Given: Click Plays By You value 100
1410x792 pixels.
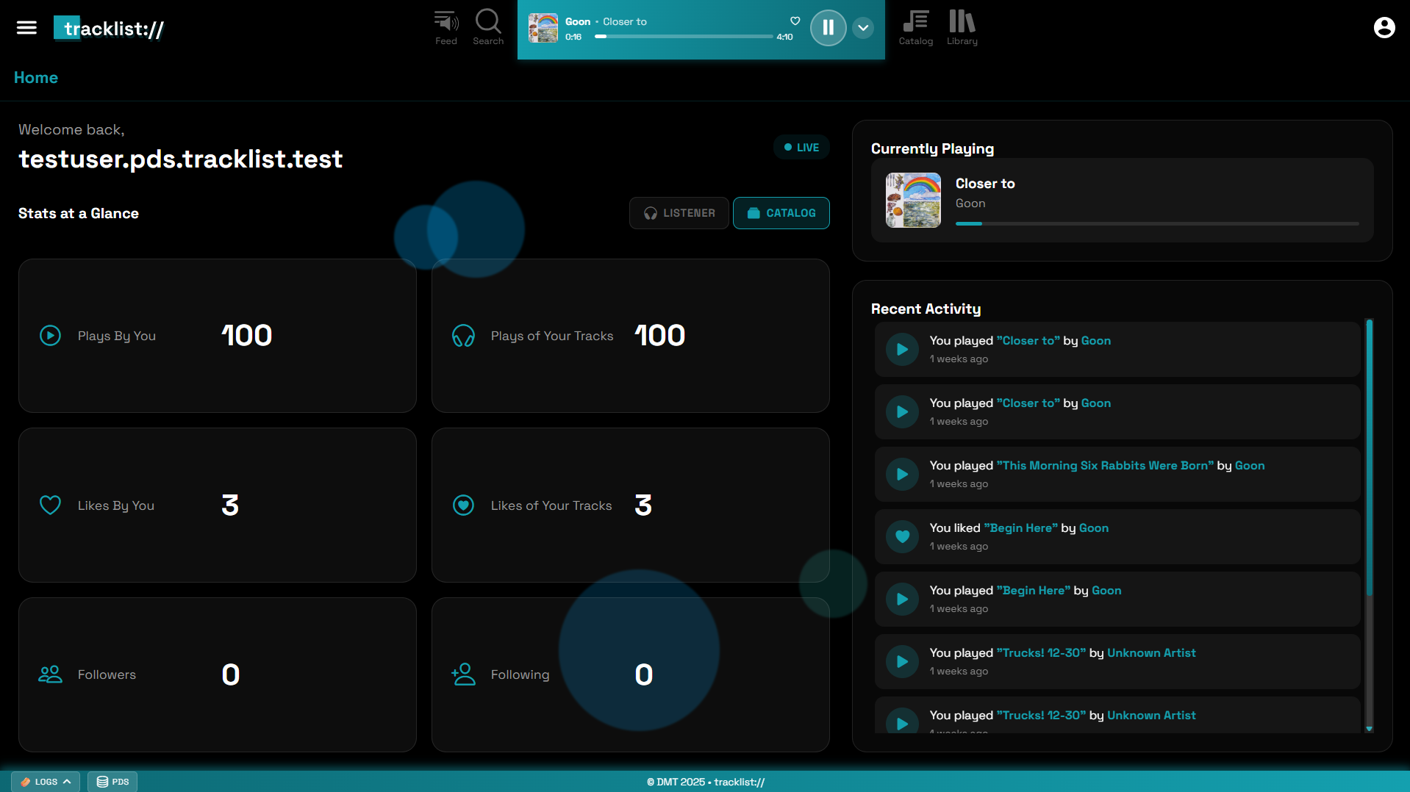Looking at the screenshot, I should point(247,336).
